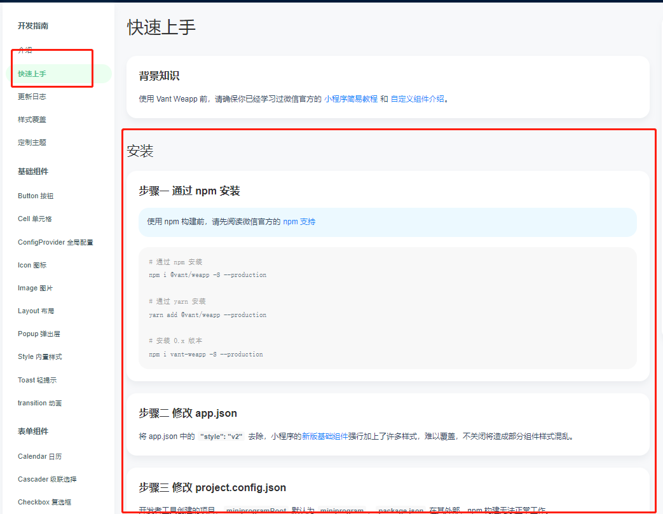Open the Layout 布局 page
The width and height of the screenshot is (663, 514).
coord(36,311)
